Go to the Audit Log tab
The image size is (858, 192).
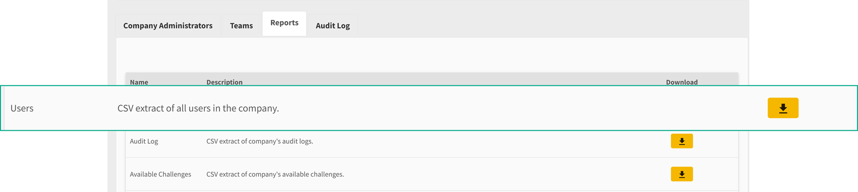click(x=333, y=26)
